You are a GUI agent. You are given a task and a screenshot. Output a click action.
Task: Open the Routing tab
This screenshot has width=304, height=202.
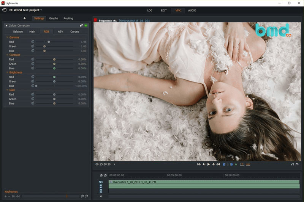tap(68, 18)
